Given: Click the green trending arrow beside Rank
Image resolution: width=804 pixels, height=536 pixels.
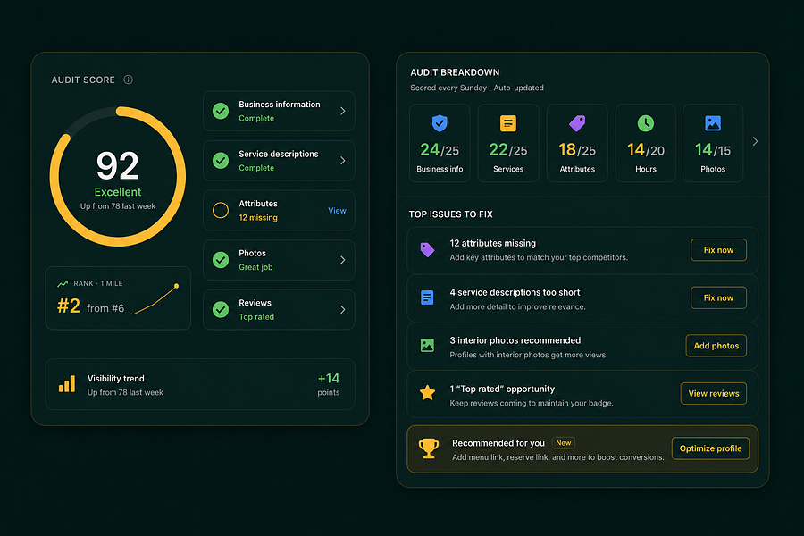Looking at the screenshot, I should [x=63, y=284].
